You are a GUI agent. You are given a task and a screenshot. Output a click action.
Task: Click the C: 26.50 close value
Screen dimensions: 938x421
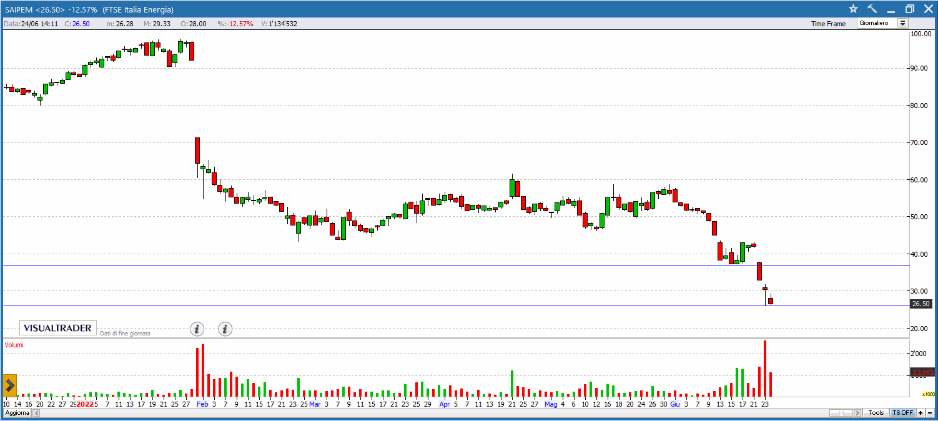pyautogui.click(x=77, y=24)
